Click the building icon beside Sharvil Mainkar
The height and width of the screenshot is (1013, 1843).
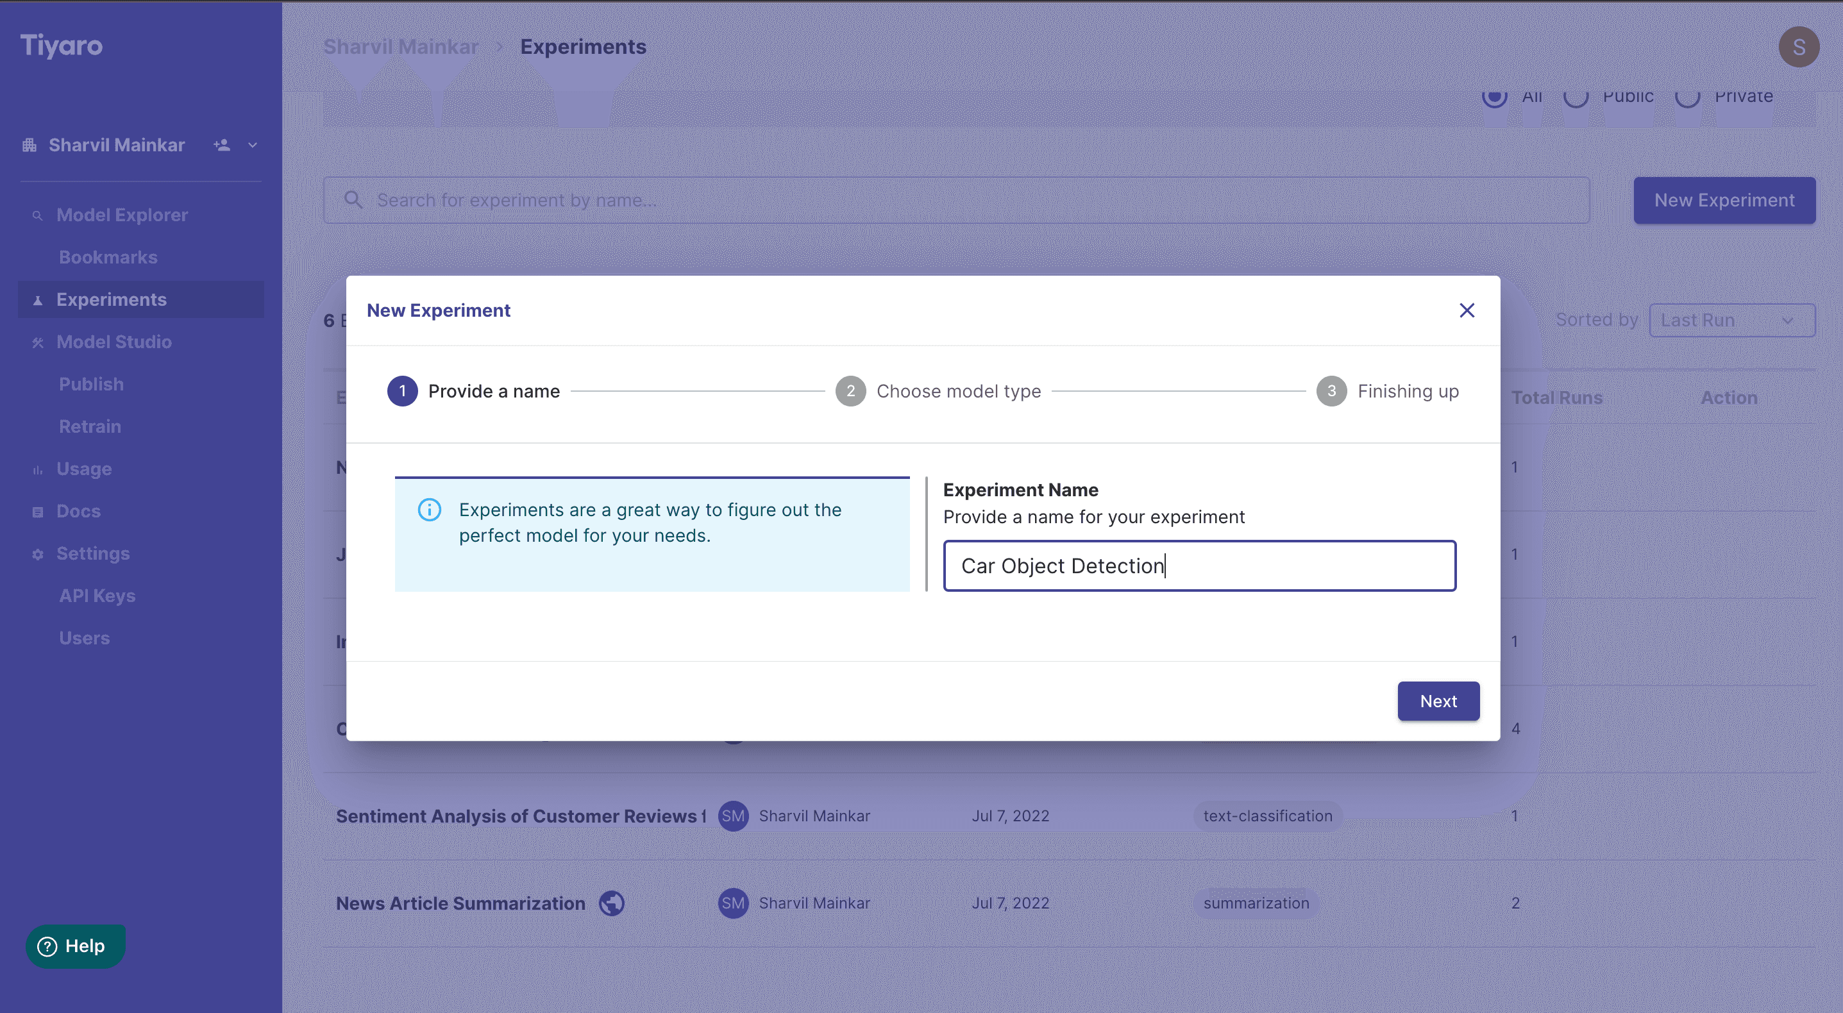tap(29, 146)
